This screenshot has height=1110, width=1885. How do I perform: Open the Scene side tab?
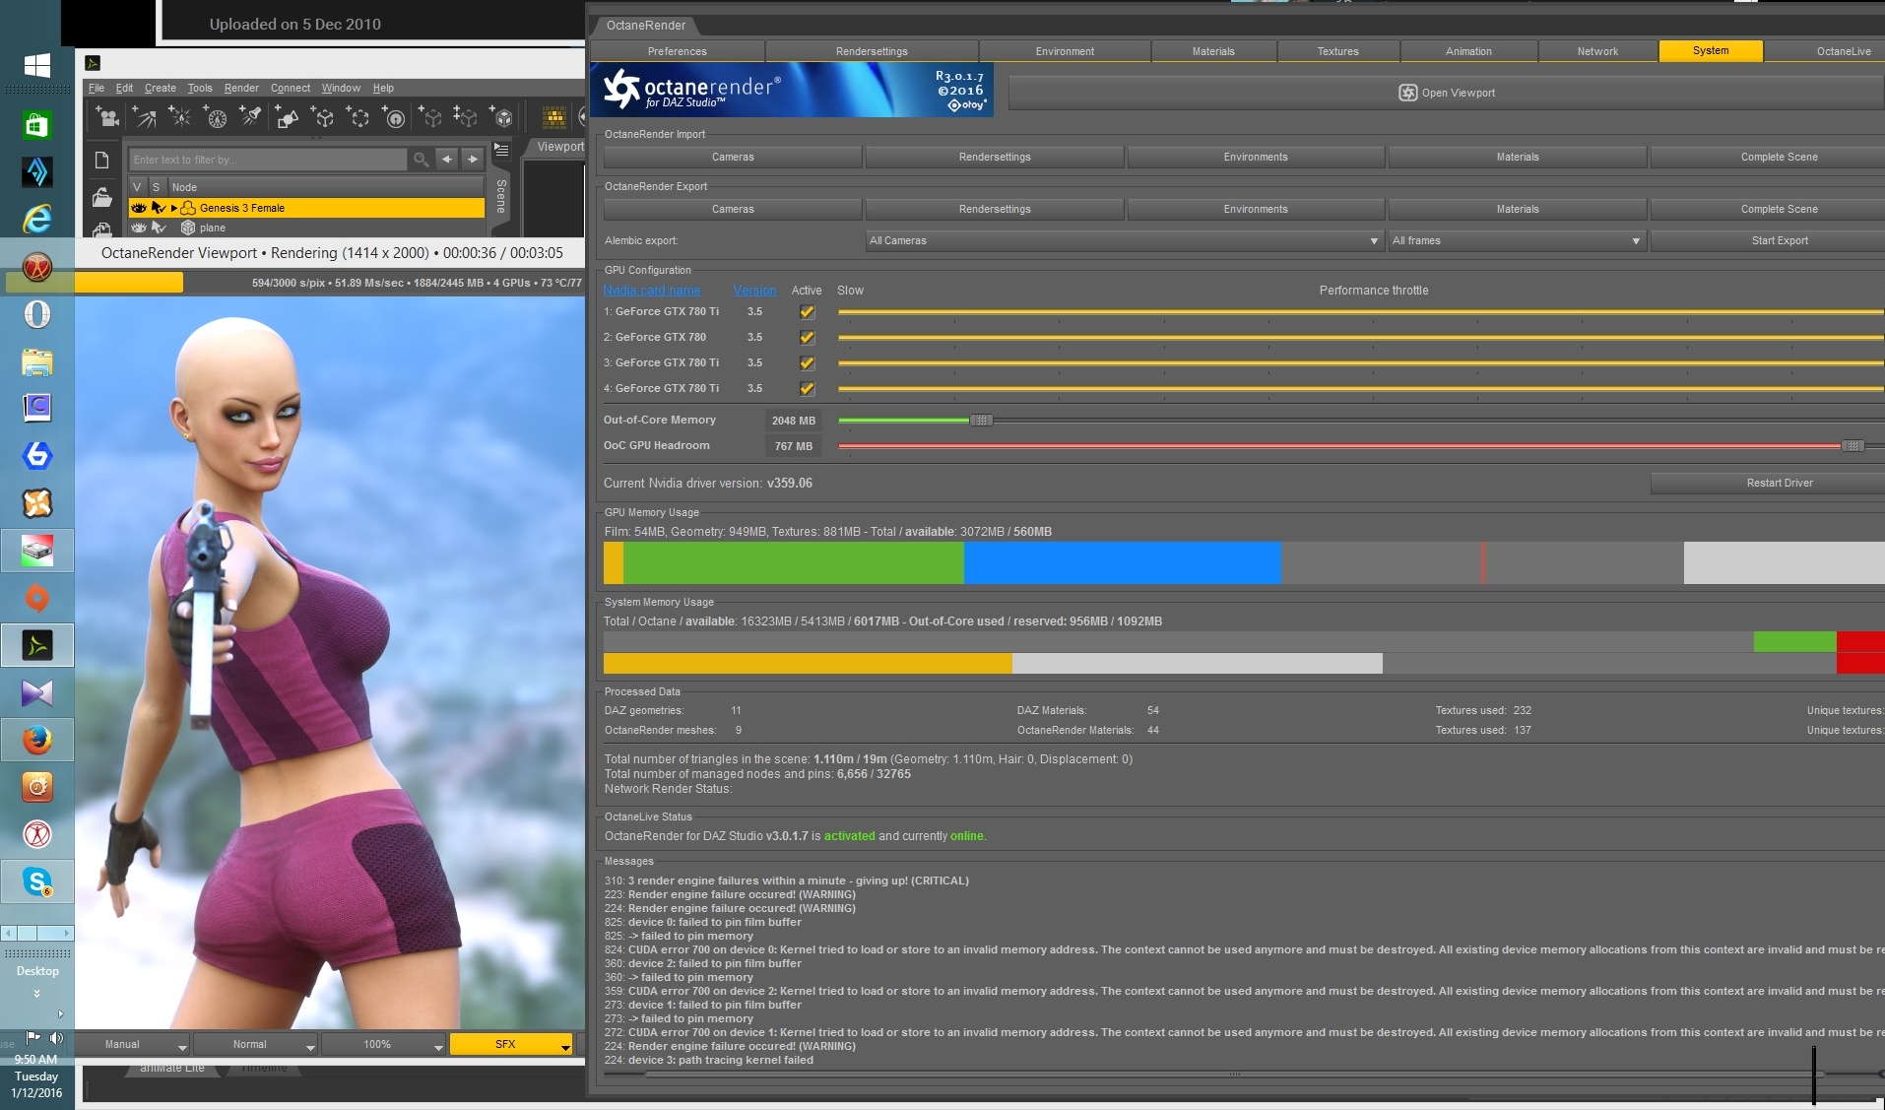tap(501, 196)
